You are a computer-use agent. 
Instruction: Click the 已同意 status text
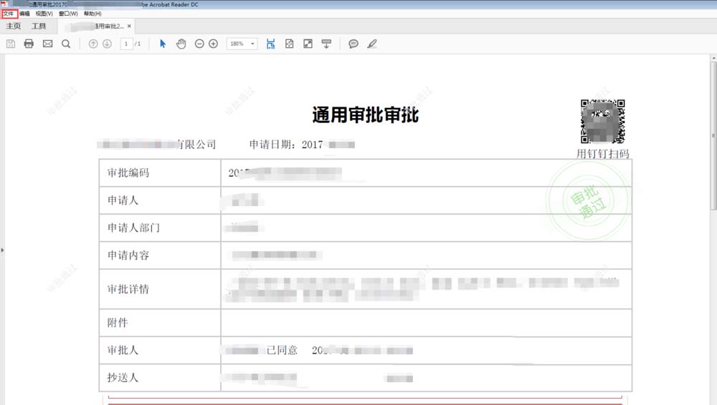pyautogui.click(x=282, y=350)
